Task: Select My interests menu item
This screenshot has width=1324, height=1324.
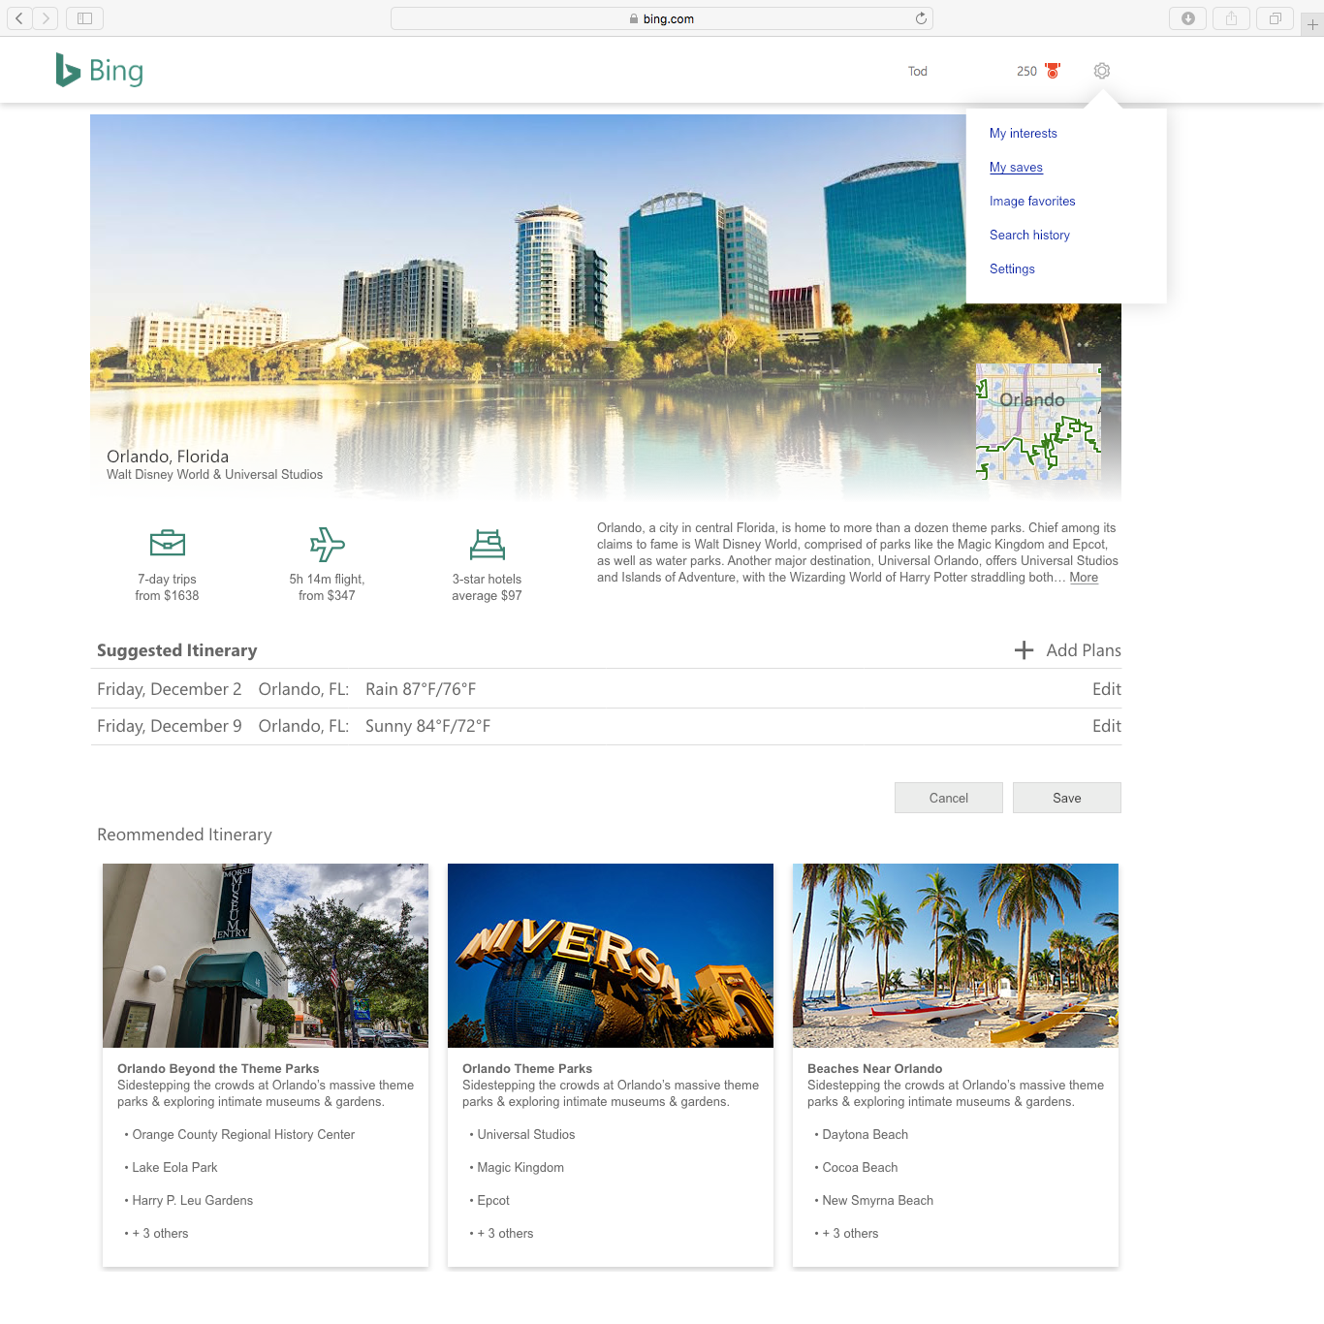Action: [x=1024, y=134]
